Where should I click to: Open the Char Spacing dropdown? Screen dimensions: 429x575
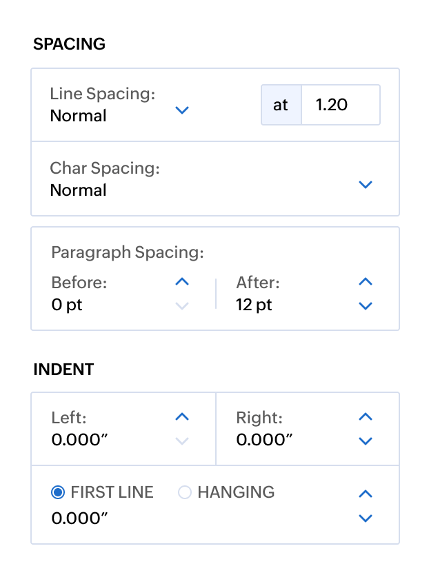pos(366,184)
